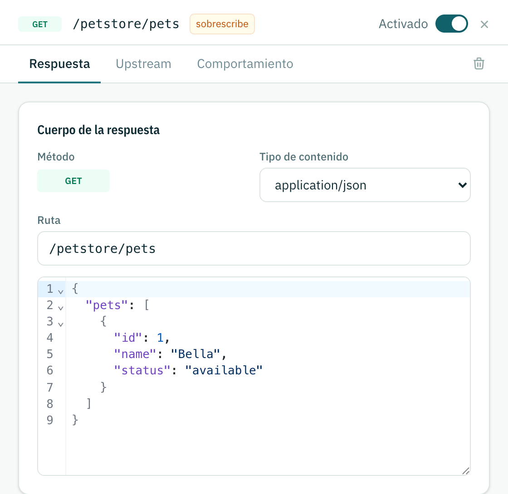This screenshot has width=508, height=494.
Task: Click the sobrescribe badge in header
Action: (x=222, y=24)
